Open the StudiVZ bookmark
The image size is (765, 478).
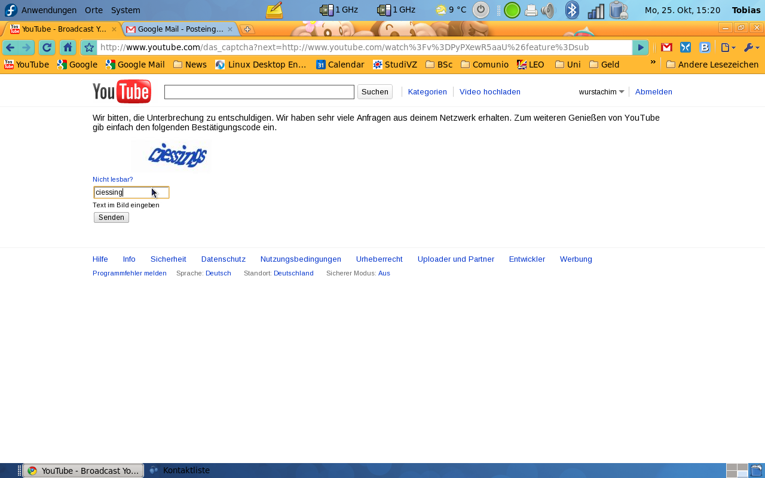coord(395,65)
